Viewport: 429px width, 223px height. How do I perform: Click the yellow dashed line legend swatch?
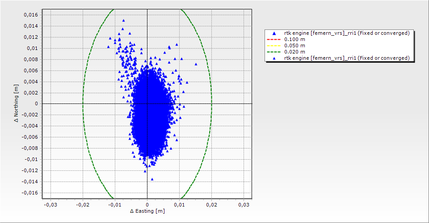[273, 45]
